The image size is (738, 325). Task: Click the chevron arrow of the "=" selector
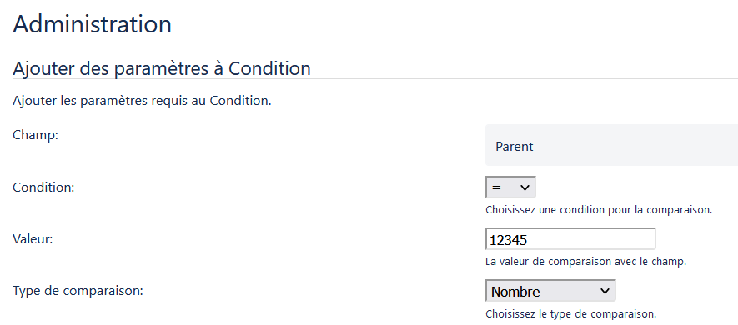pyautogui.click(x=525, y=187)
